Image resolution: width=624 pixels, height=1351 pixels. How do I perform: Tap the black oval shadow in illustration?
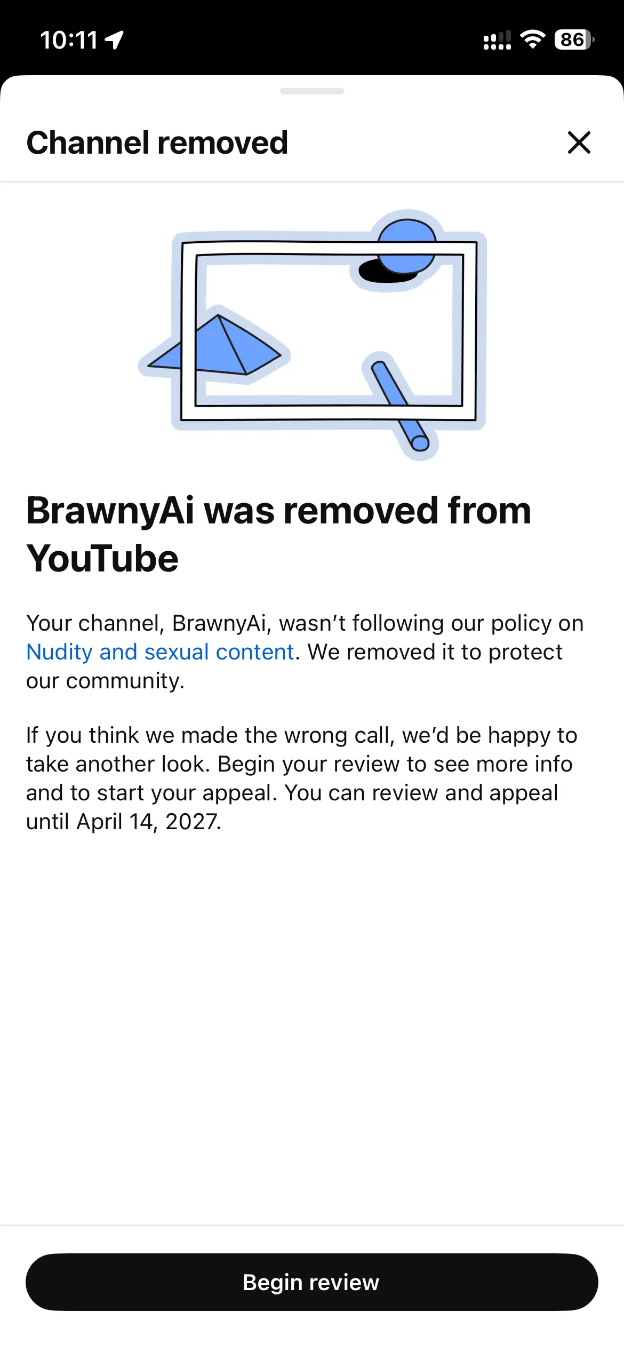click(384, 272)
